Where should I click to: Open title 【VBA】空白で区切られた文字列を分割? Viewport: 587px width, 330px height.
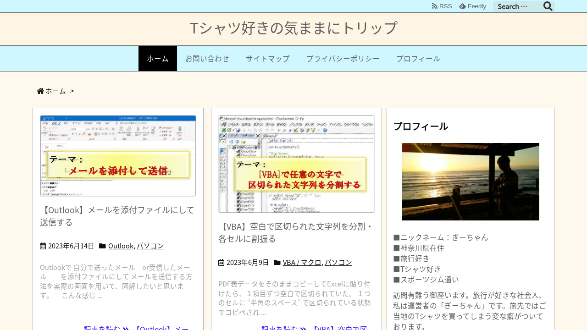click(296, 232)
